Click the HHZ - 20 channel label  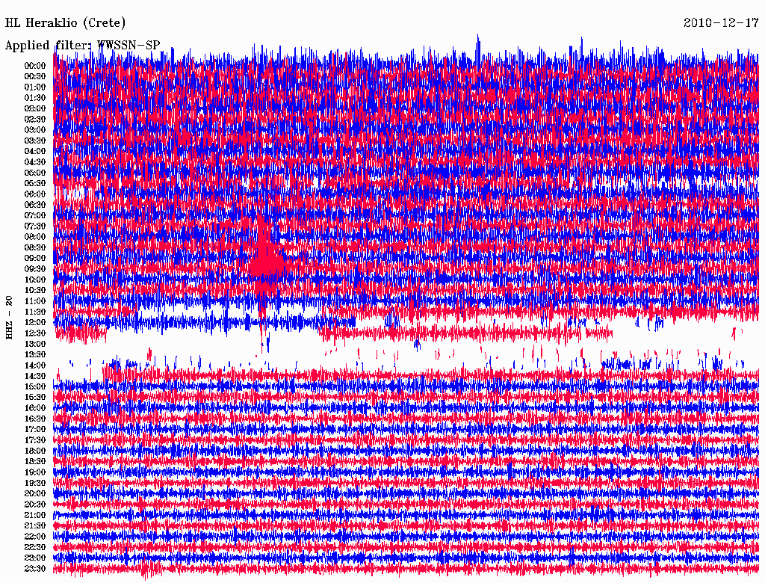[x=9, y=318]
